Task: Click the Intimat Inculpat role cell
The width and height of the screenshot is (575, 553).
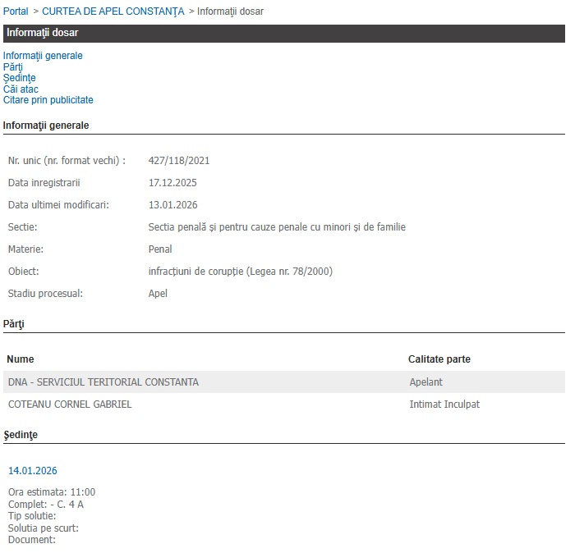Action: pos(444,404)
